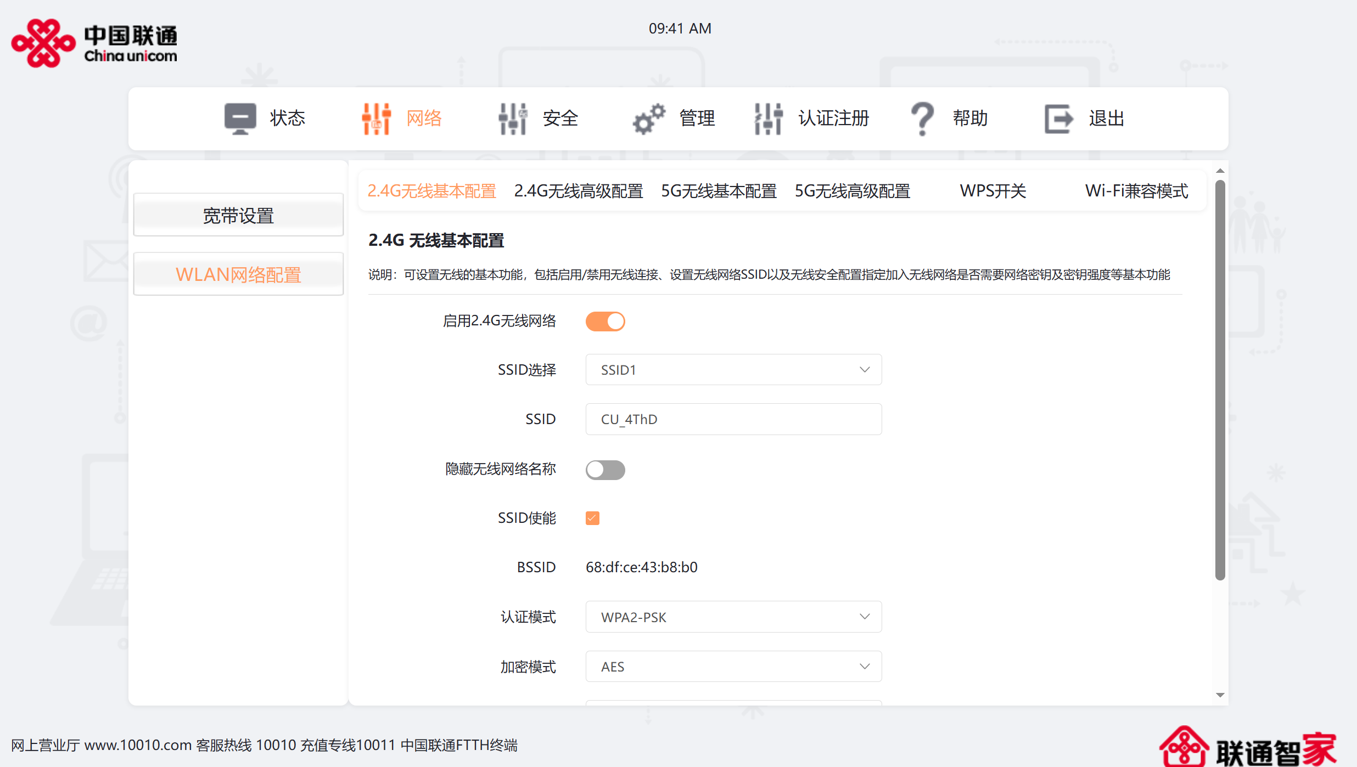Uncheck the SSID使能 checkbox
Screen dimensions: 1357x767
(592, 518)
